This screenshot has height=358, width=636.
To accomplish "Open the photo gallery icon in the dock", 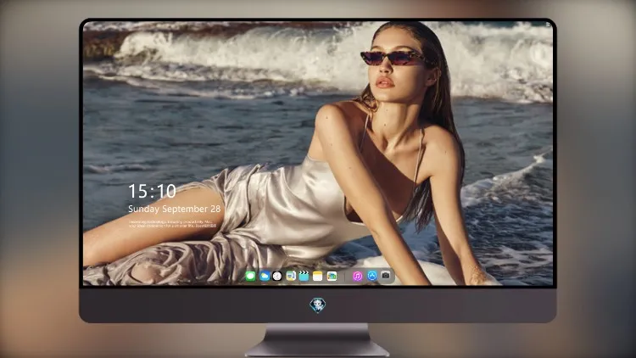I will (332, 277).
